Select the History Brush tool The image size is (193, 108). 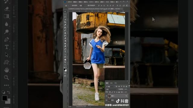[65, 35]
